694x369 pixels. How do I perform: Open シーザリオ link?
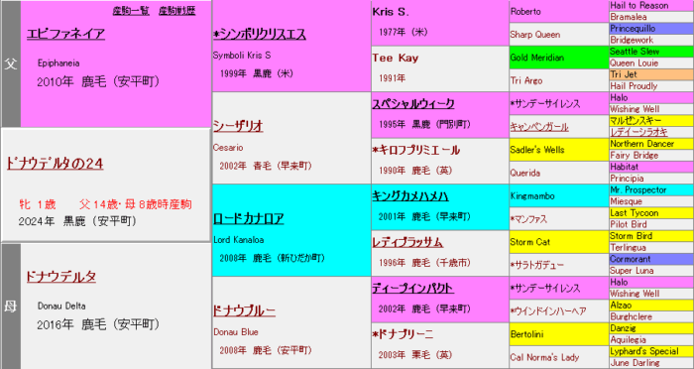tap(238, 126)
